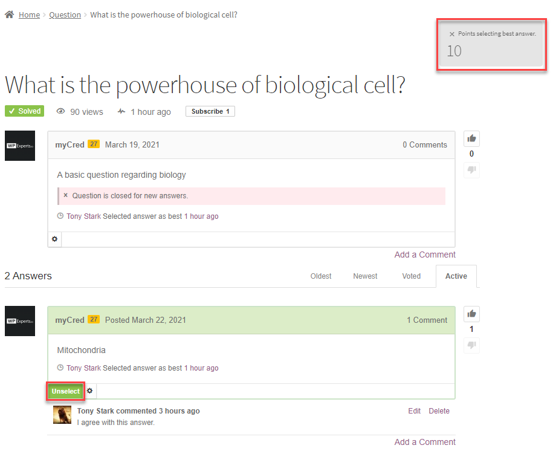The image size is (553, 451).
Task: Sort answers by Voted
Action: point(411,276)
